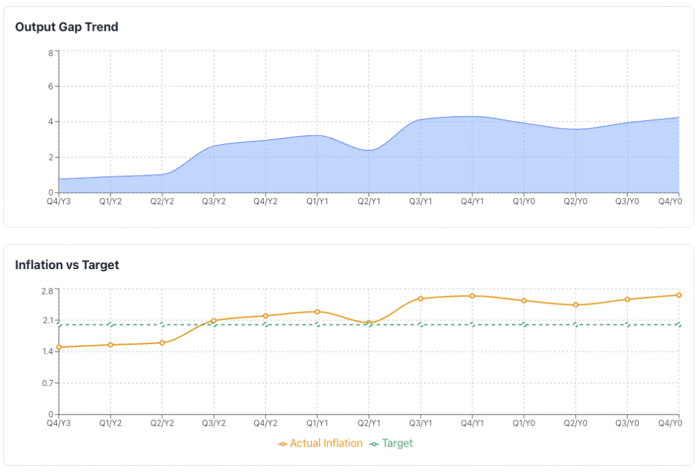Select Target line marker at Q2/Y2

[162, 325]
